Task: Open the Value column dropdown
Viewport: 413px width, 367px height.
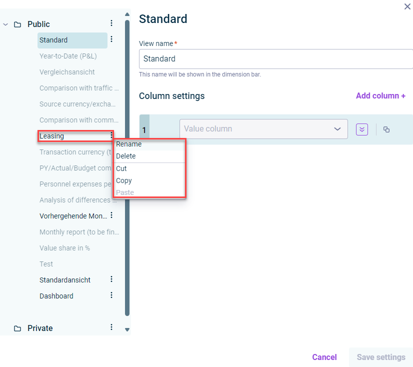Action: coord(263,129)
